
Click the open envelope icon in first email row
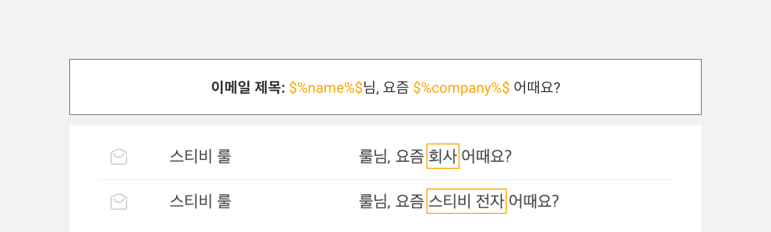pos(119,156)
